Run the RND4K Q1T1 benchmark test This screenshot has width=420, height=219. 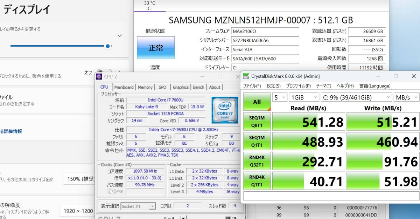pos(257,180)
